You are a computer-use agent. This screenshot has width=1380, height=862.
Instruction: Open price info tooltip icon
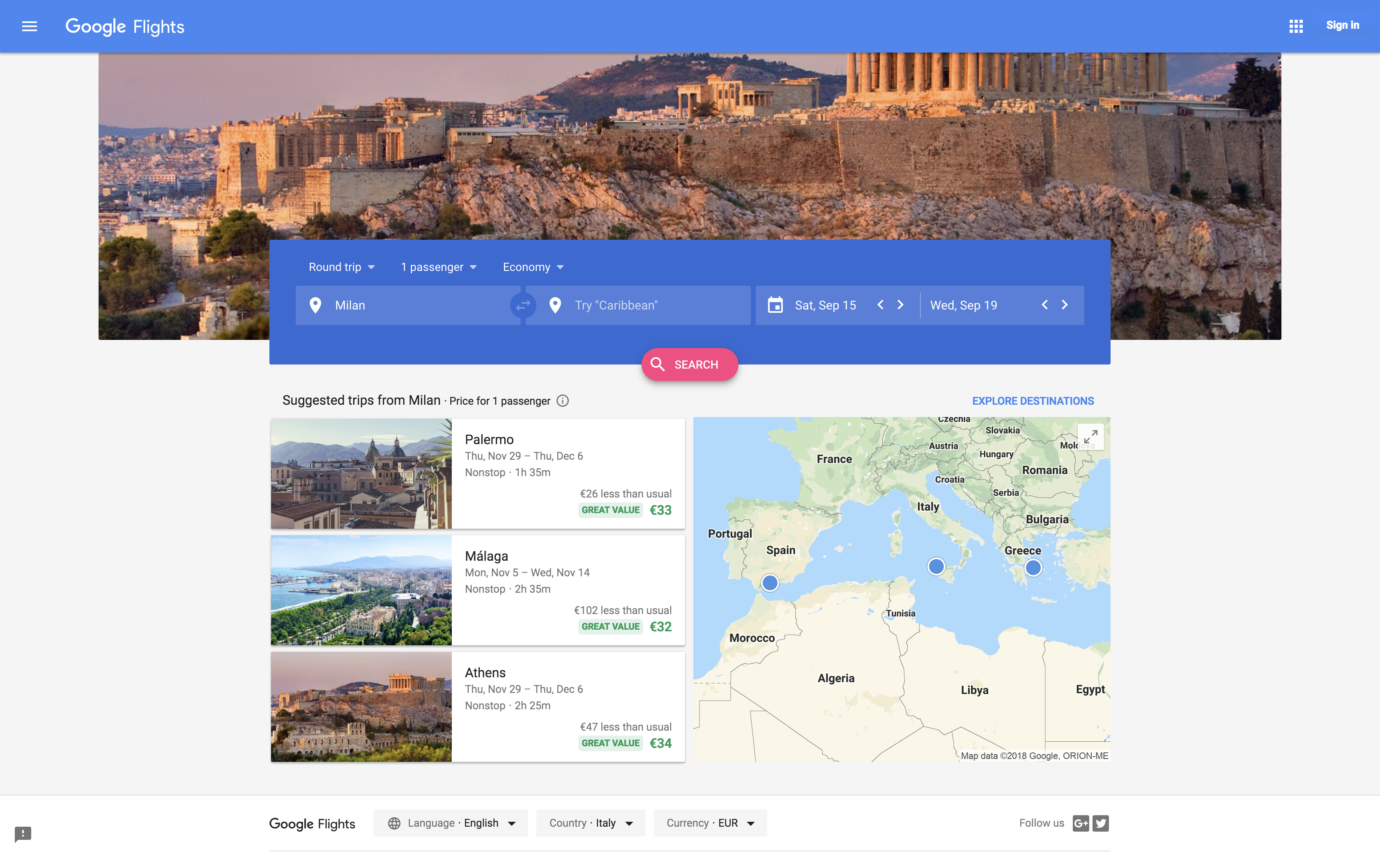tap(563, 401)
